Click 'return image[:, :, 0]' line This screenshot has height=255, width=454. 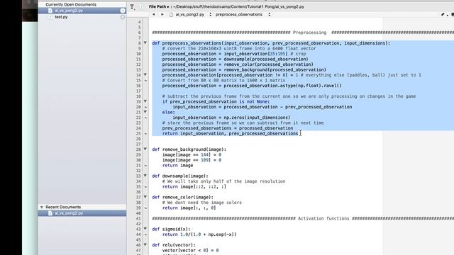[x=189, y=208]
